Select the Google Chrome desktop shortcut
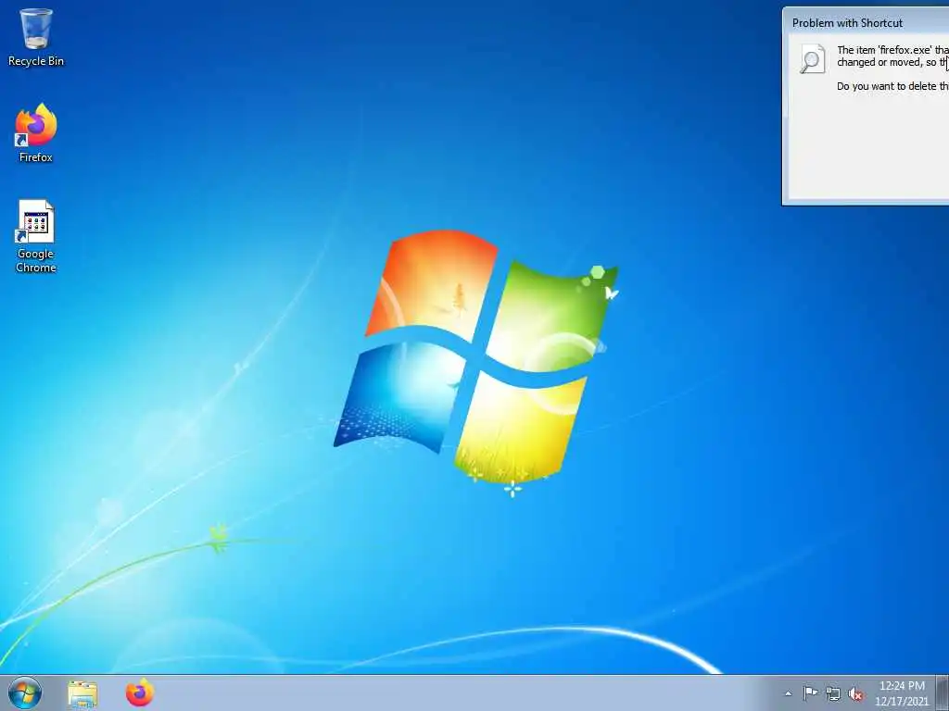 (x=36, y=236)
